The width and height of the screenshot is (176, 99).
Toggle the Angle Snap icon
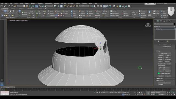pos(68,6)
